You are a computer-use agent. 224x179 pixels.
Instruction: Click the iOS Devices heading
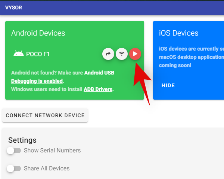click(x=178, y=33)
